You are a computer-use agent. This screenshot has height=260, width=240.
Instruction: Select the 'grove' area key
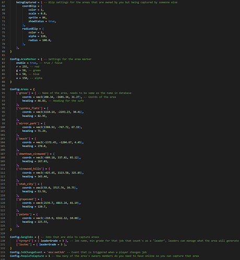(x=23, y=93)
